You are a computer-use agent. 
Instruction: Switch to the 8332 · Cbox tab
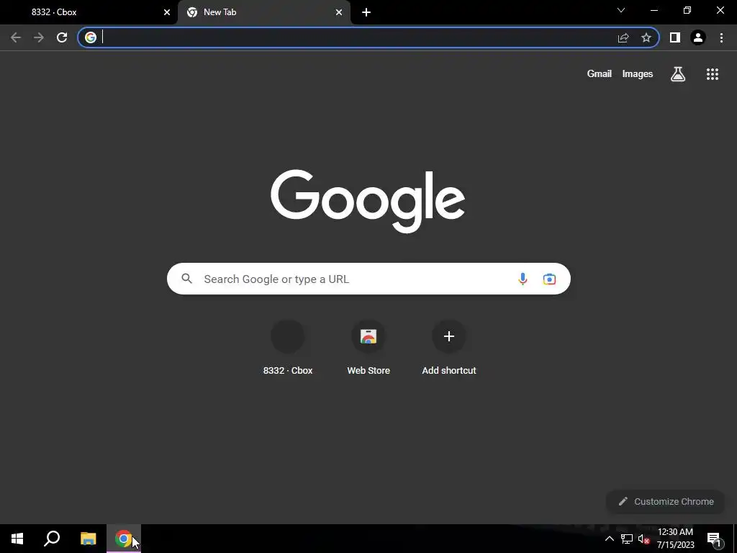point(89,12)
